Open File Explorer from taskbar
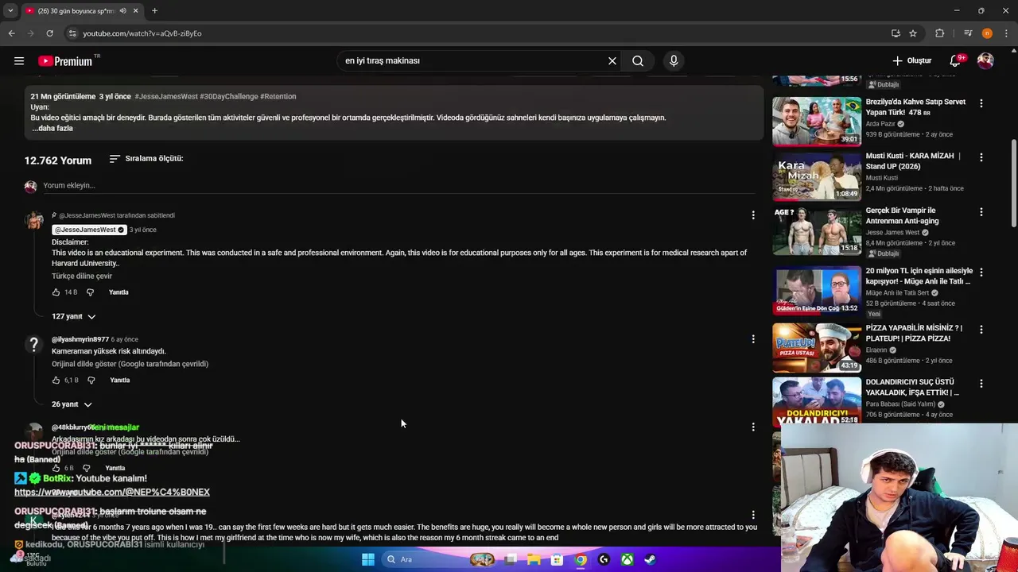The width and height of the screenshot is (1018, 572). tap(534, 559)
